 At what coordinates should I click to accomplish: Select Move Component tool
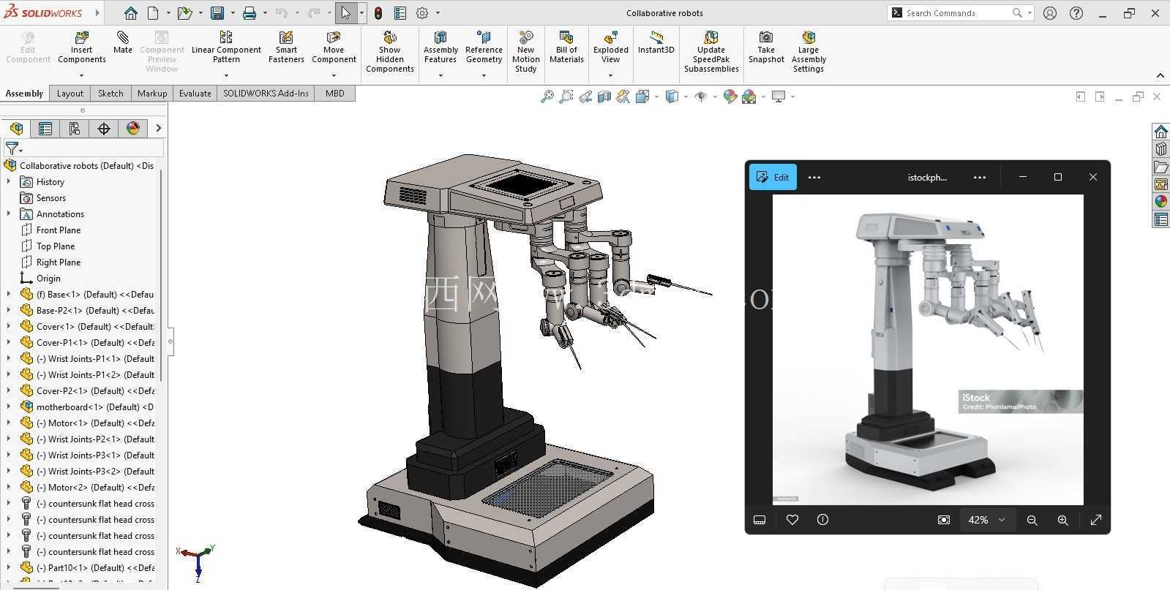(x=334, y=48)
